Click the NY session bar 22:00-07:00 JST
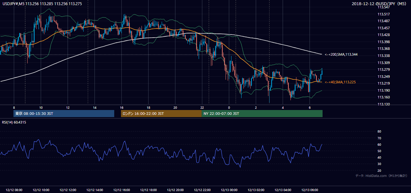Screen dimensions: 411x193 pos(262,114)
